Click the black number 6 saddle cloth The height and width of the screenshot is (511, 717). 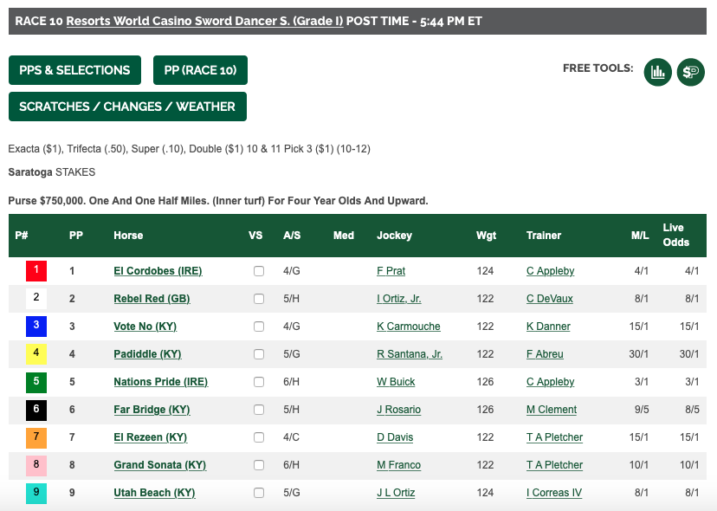(36, 410)
